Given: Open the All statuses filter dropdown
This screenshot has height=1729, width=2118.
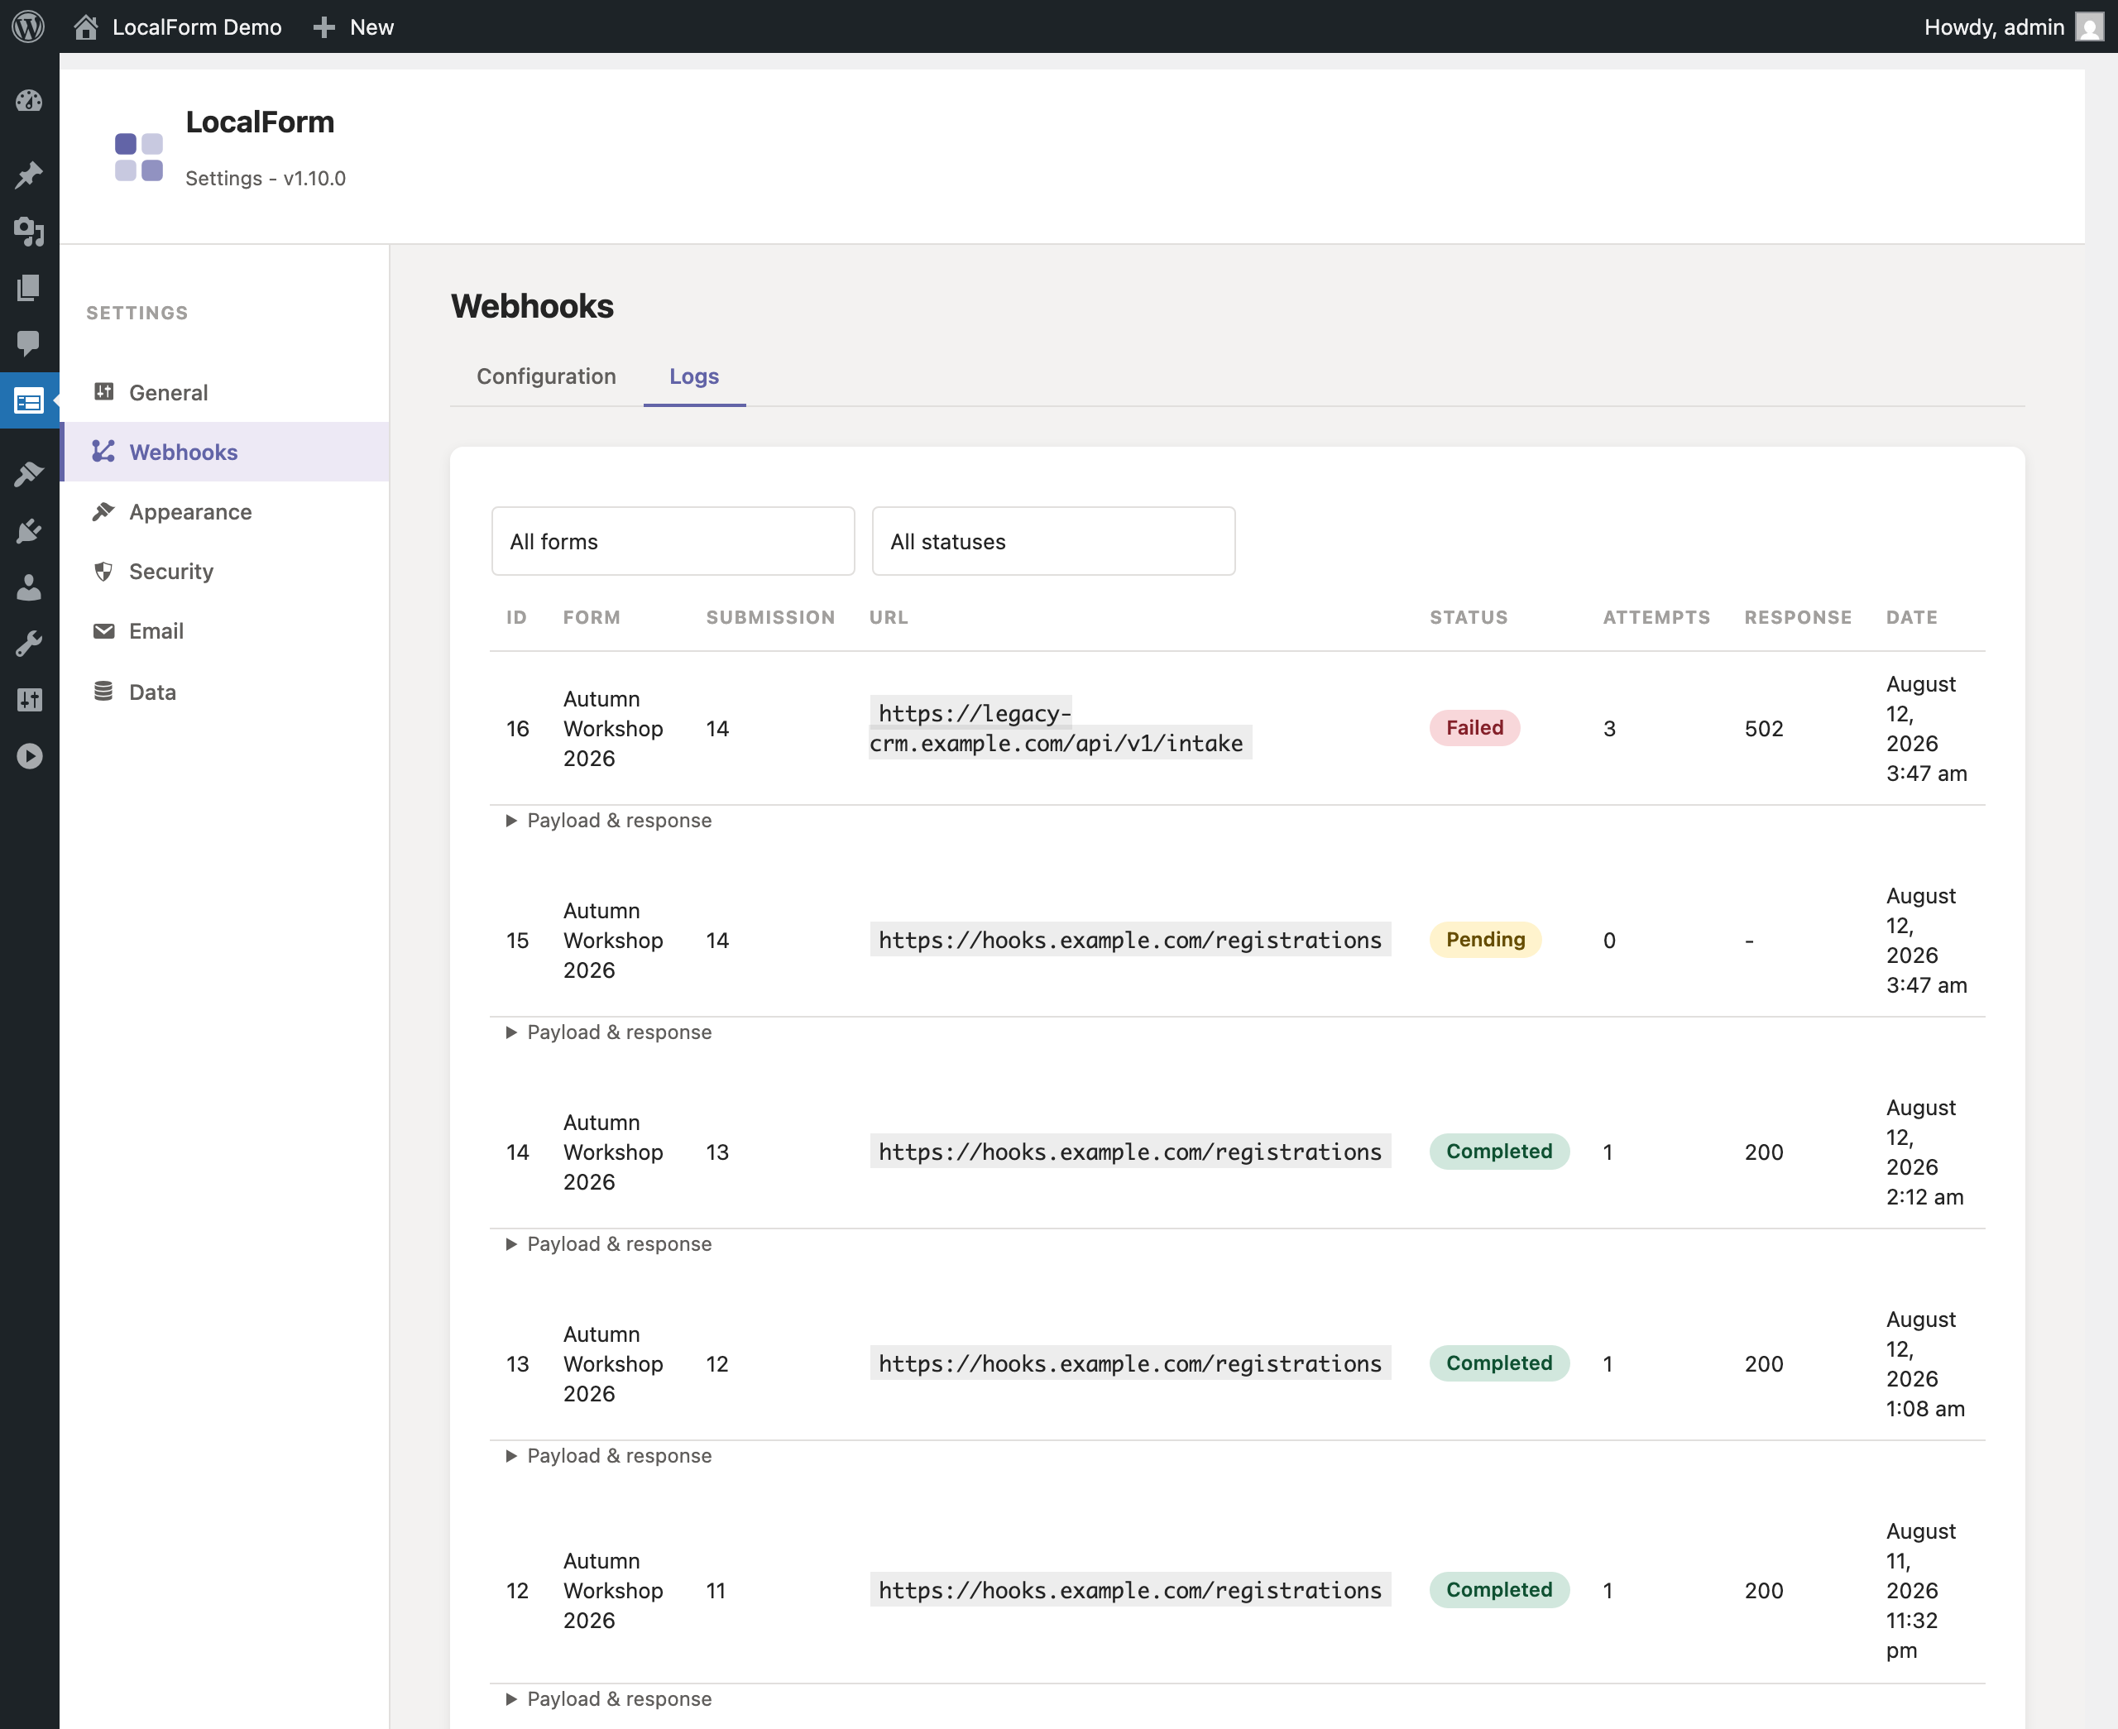Looking at the screenshot, I should (x=1053, y=541).
